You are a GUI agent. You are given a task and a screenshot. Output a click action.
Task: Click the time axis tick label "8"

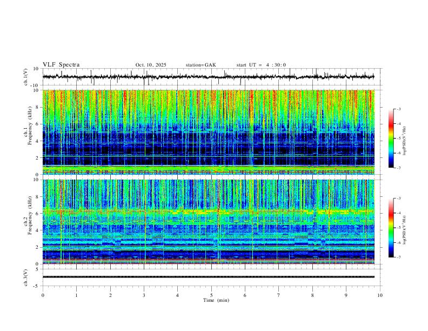(x=312, y=295)
